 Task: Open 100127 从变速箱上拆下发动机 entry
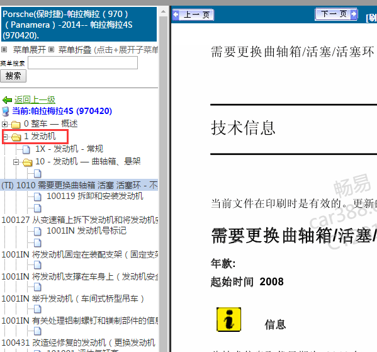point(79,220)
